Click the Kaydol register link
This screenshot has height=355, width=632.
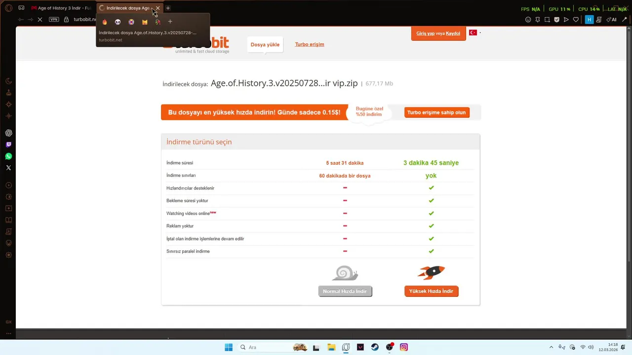pos(453,34)
